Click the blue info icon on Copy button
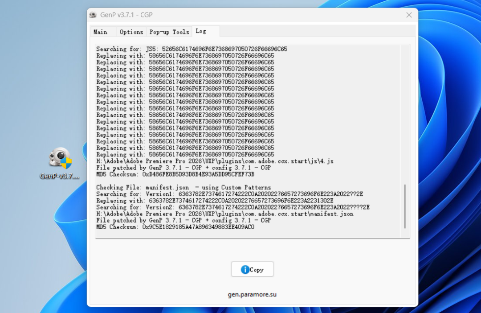 (245, 270)
